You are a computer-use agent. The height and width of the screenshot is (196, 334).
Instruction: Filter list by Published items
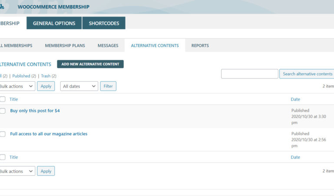tap(21, 76)
